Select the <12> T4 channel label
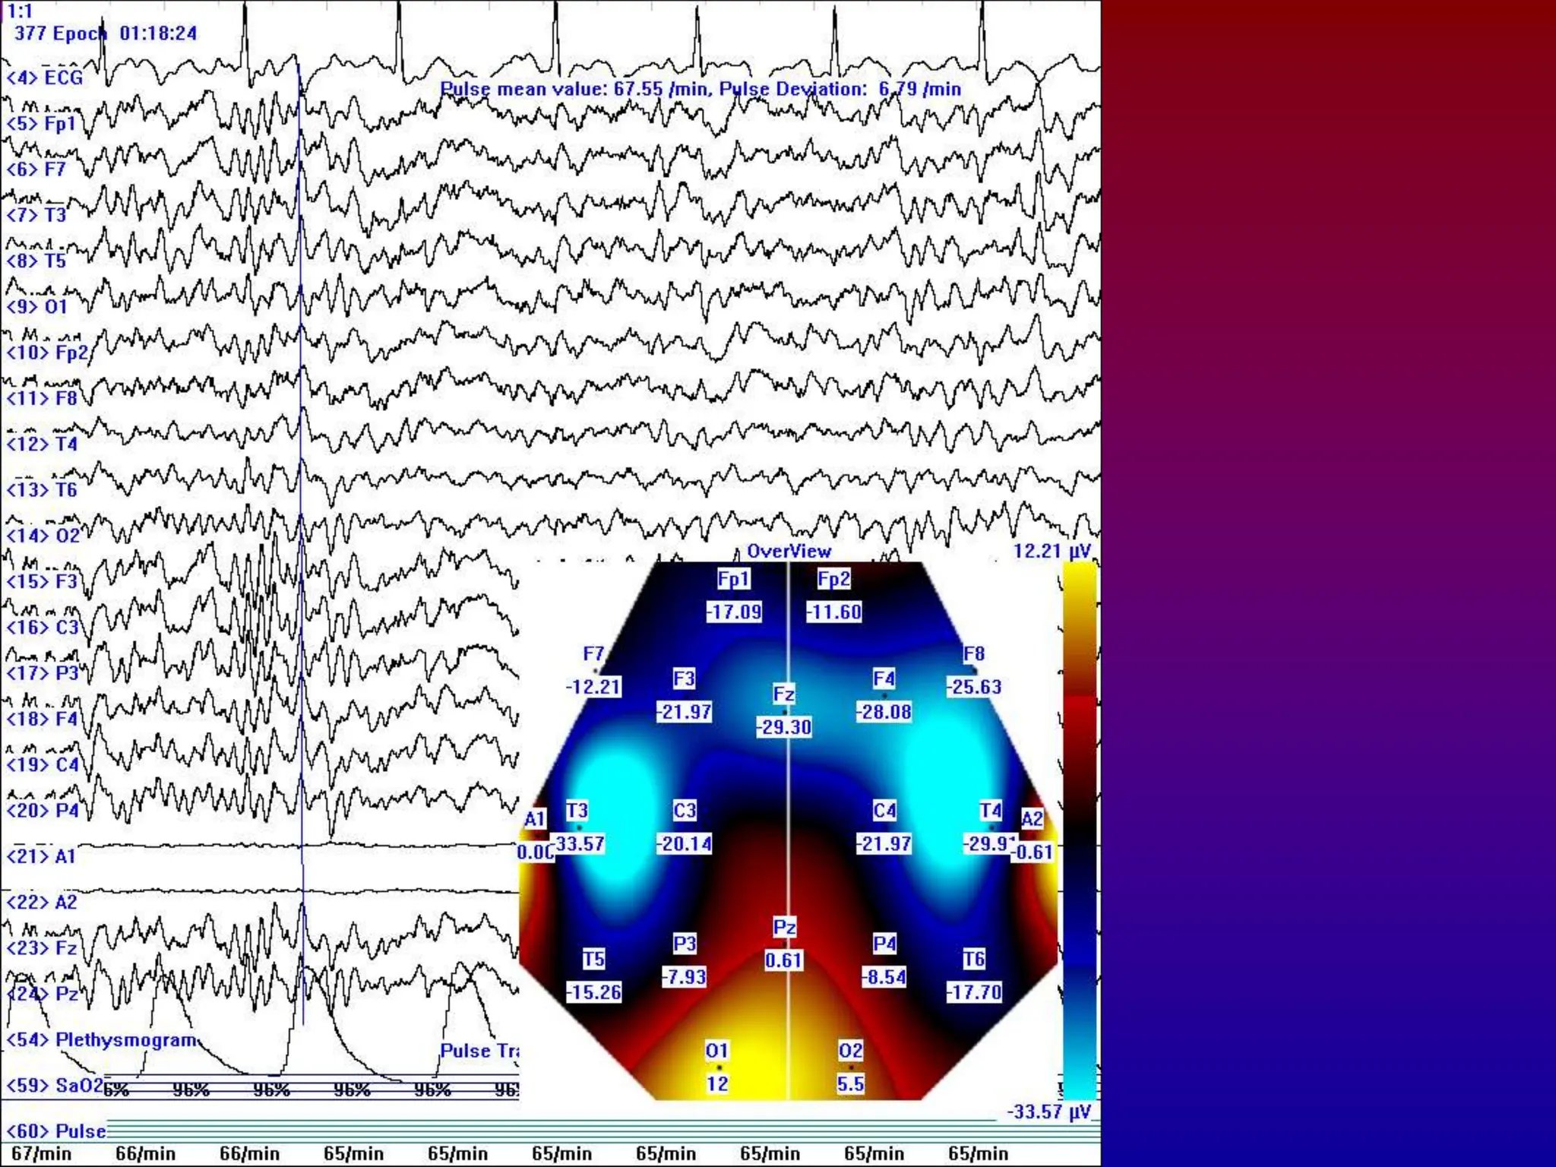 click(42, 444)
